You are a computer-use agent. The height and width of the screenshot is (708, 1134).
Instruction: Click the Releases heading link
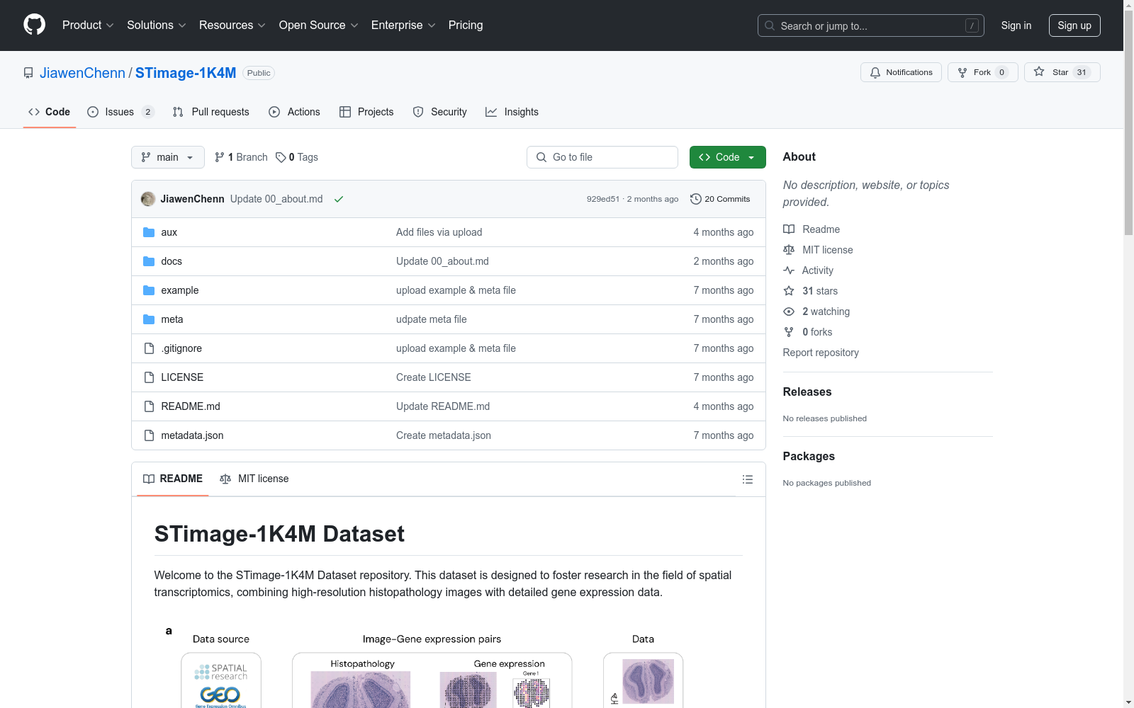click(807, 392)
